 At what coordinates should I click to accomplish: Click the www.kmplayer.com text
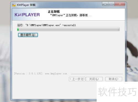click(56, 74)
